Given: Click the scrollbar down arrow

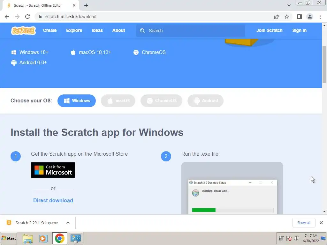Looking at the screenshot, I should [324, 212].
